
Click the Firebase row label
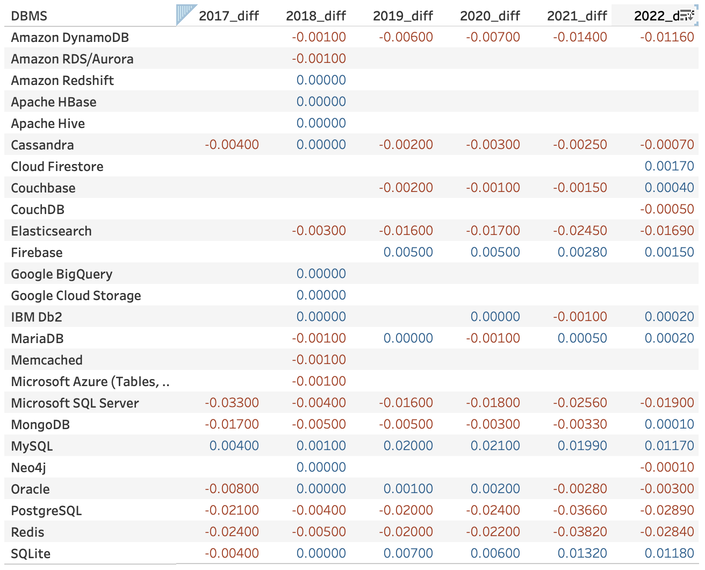click(x=37, y=253)
